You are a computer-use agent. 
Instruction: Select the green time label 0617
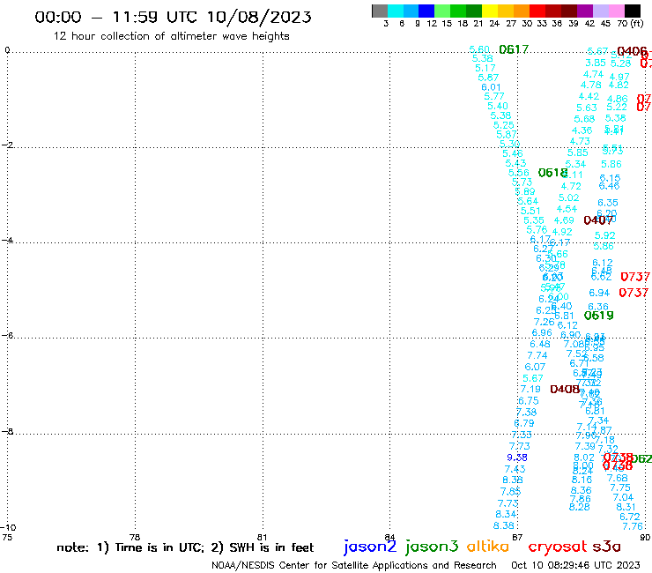click(x=514, y=49)
